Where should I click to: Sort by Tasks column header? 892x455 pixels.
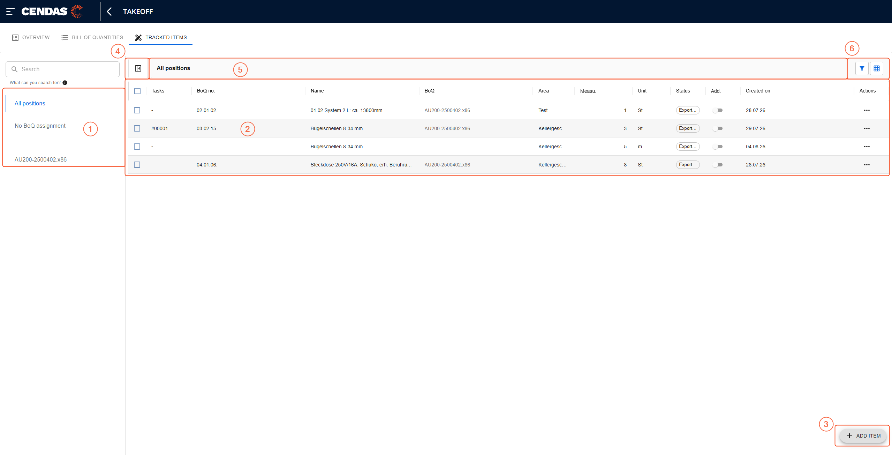(x=158, y=91)
